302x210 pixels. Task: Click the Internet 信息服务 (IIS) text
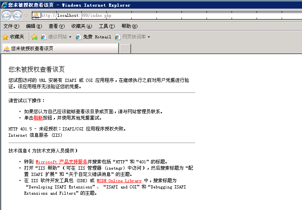coord(35,135)
